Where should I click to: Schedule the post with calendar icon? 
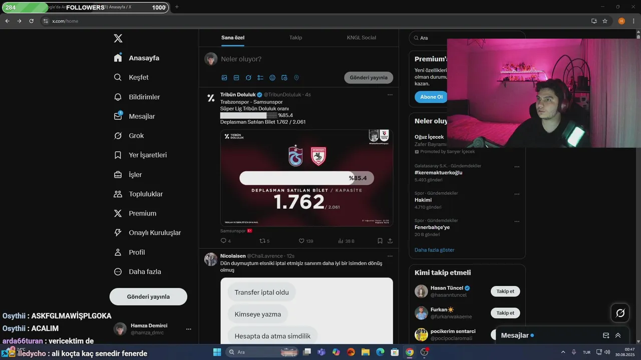[284, 77]
